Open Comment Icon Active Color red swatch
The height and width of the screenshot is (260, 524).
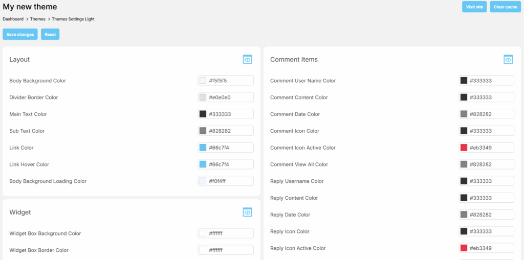pos(464,148)
